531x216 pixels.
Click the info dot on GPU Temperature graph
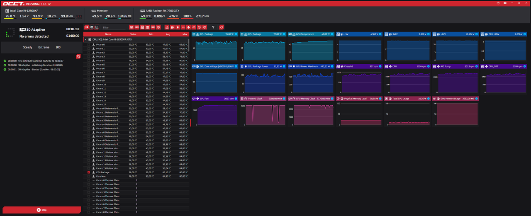pyautogui.click(x=333, y=34)
